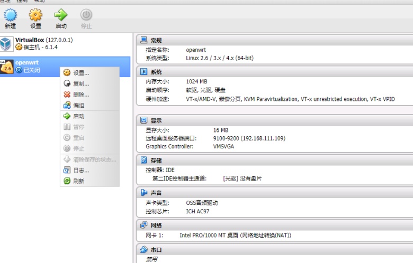Click the 显示 section screen icon
This screenshot has width=413, height=263.
(x=144, y=120)
